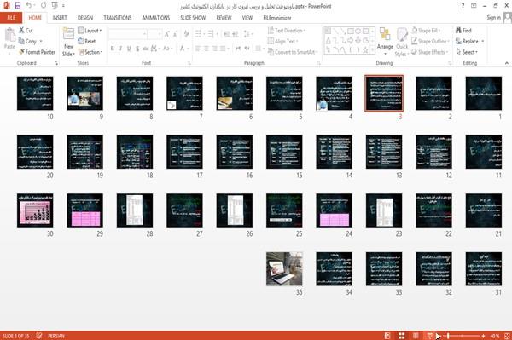
Task: Click Fit slide to window icon
Action: [507, 336]
